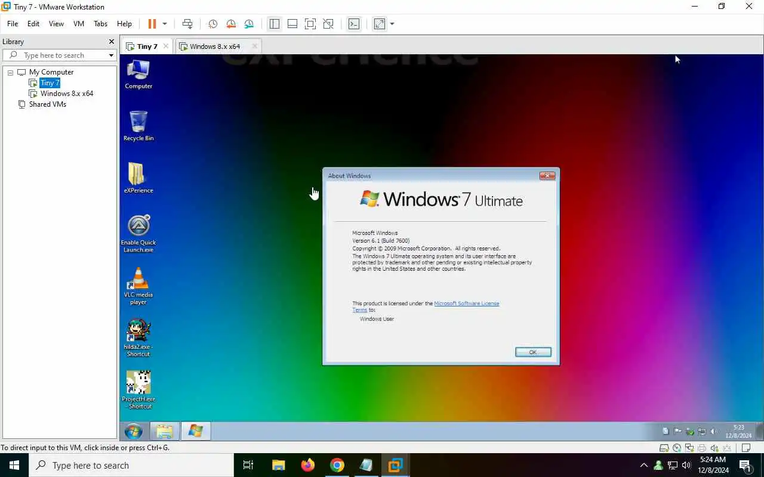Viewport: 764px width, 477px height.
Task: Open the Edit menu
Action: (x=33, y=24)
